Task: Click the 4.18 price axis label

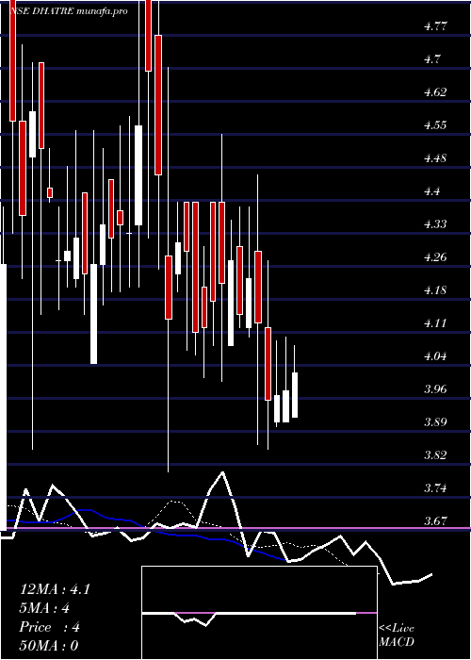Action: 435,290
